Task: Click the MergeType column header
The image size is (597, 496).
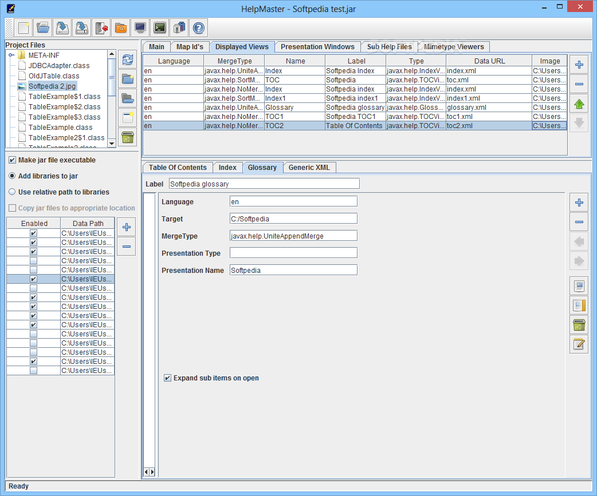Action: [234, 61]
